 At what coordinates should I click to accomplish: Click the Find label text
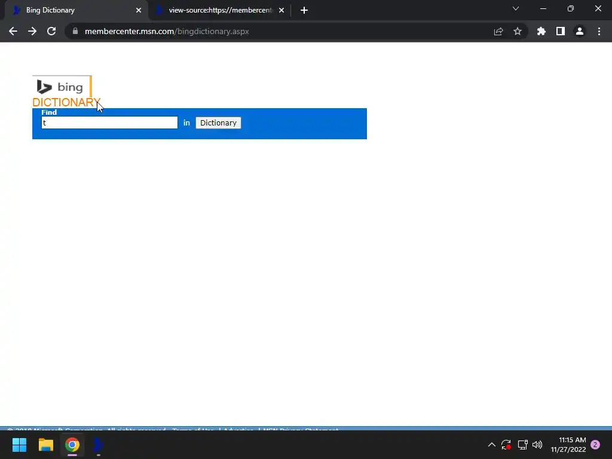[49, 112]
